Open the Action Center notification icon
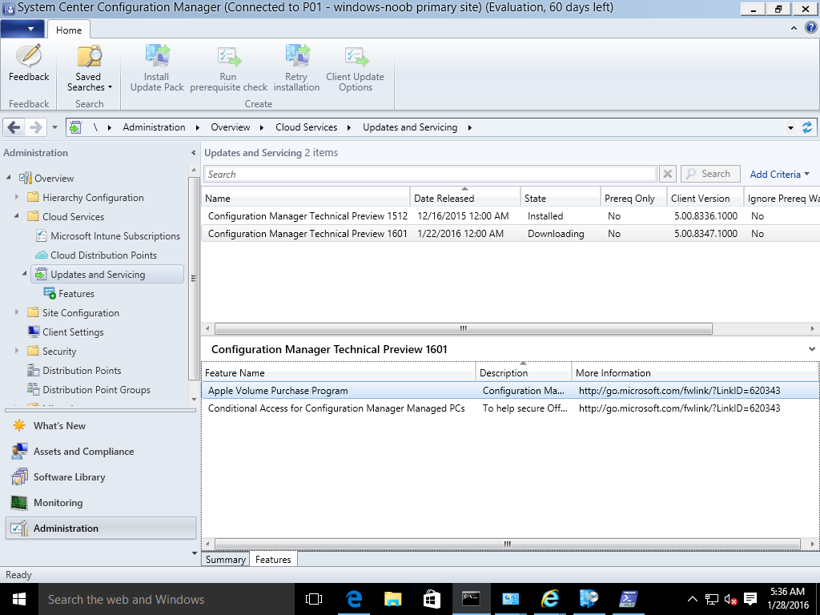The width and height of the screenshot is (820, 615). point(750,599)
